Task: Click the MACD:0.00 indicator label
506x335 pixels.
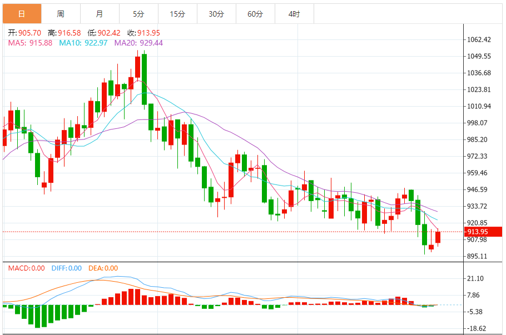Action: point(27,268)
